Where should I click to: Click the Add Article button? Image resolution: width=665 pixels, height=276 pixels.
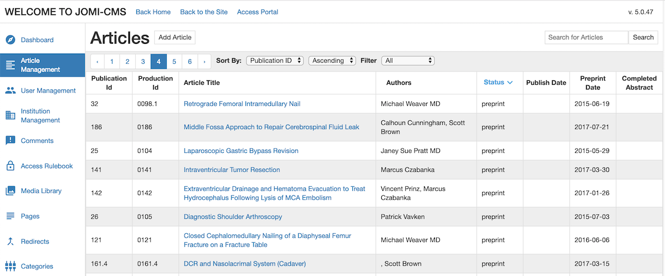click(x=175, y=37)
